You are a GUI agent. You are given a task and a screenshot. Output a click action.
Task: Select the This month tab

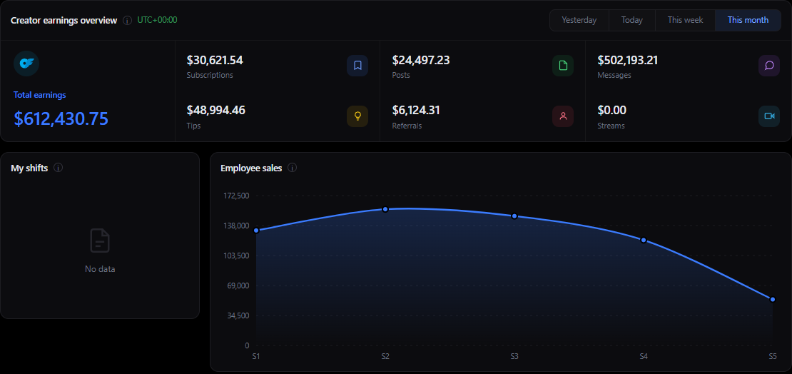[748, 20]
